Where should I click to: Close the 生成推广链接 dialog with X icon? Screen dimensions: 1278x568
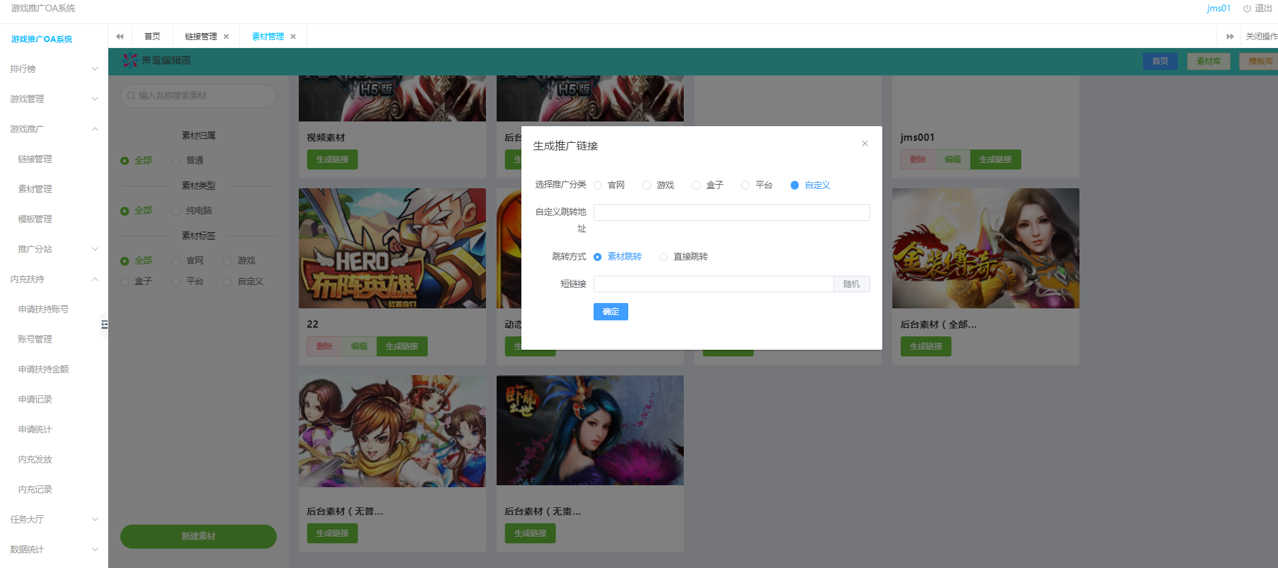click(864, 144)
